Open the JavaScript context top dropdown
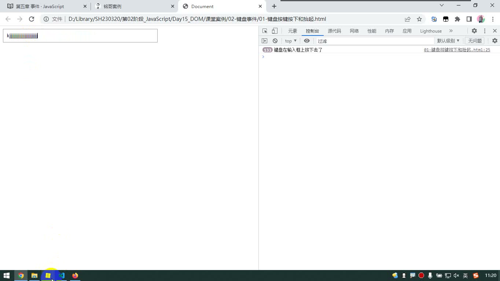The image size is (500, 281). coord(291,41)
